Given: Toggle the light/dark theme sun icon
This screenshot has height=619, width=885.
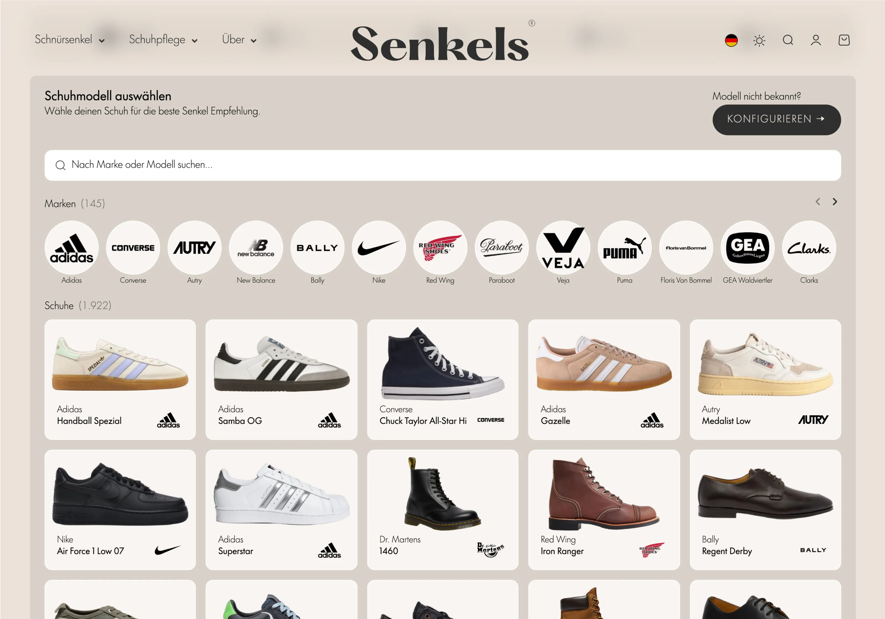Looking at the screenshot, I should (759, 40).
